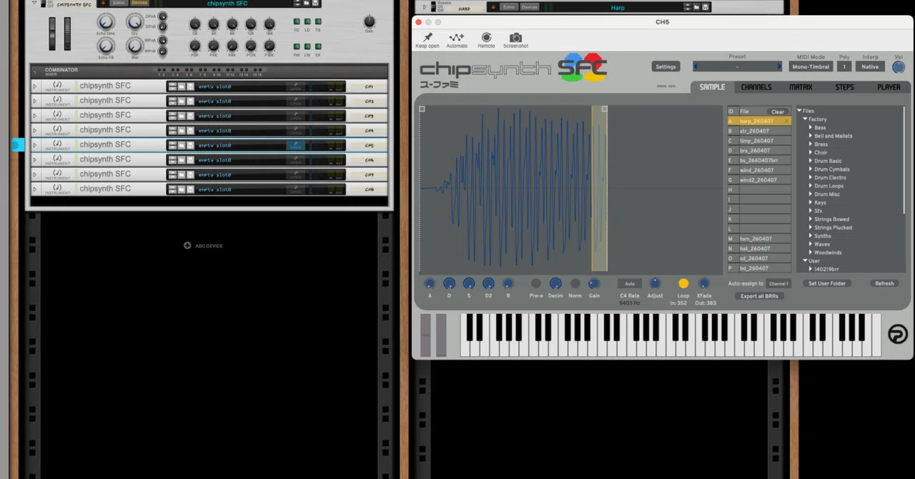Screen dimensions: 915x479
Task: Expand the Bass folder in Files tree
Action: 810,128
